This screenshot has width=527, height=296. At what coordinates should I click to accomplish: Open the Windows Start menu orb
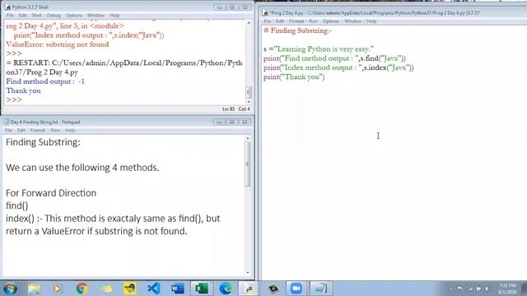pos(10,289)
